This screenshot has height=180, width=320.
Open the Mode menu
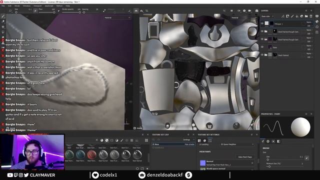point(17,6)
